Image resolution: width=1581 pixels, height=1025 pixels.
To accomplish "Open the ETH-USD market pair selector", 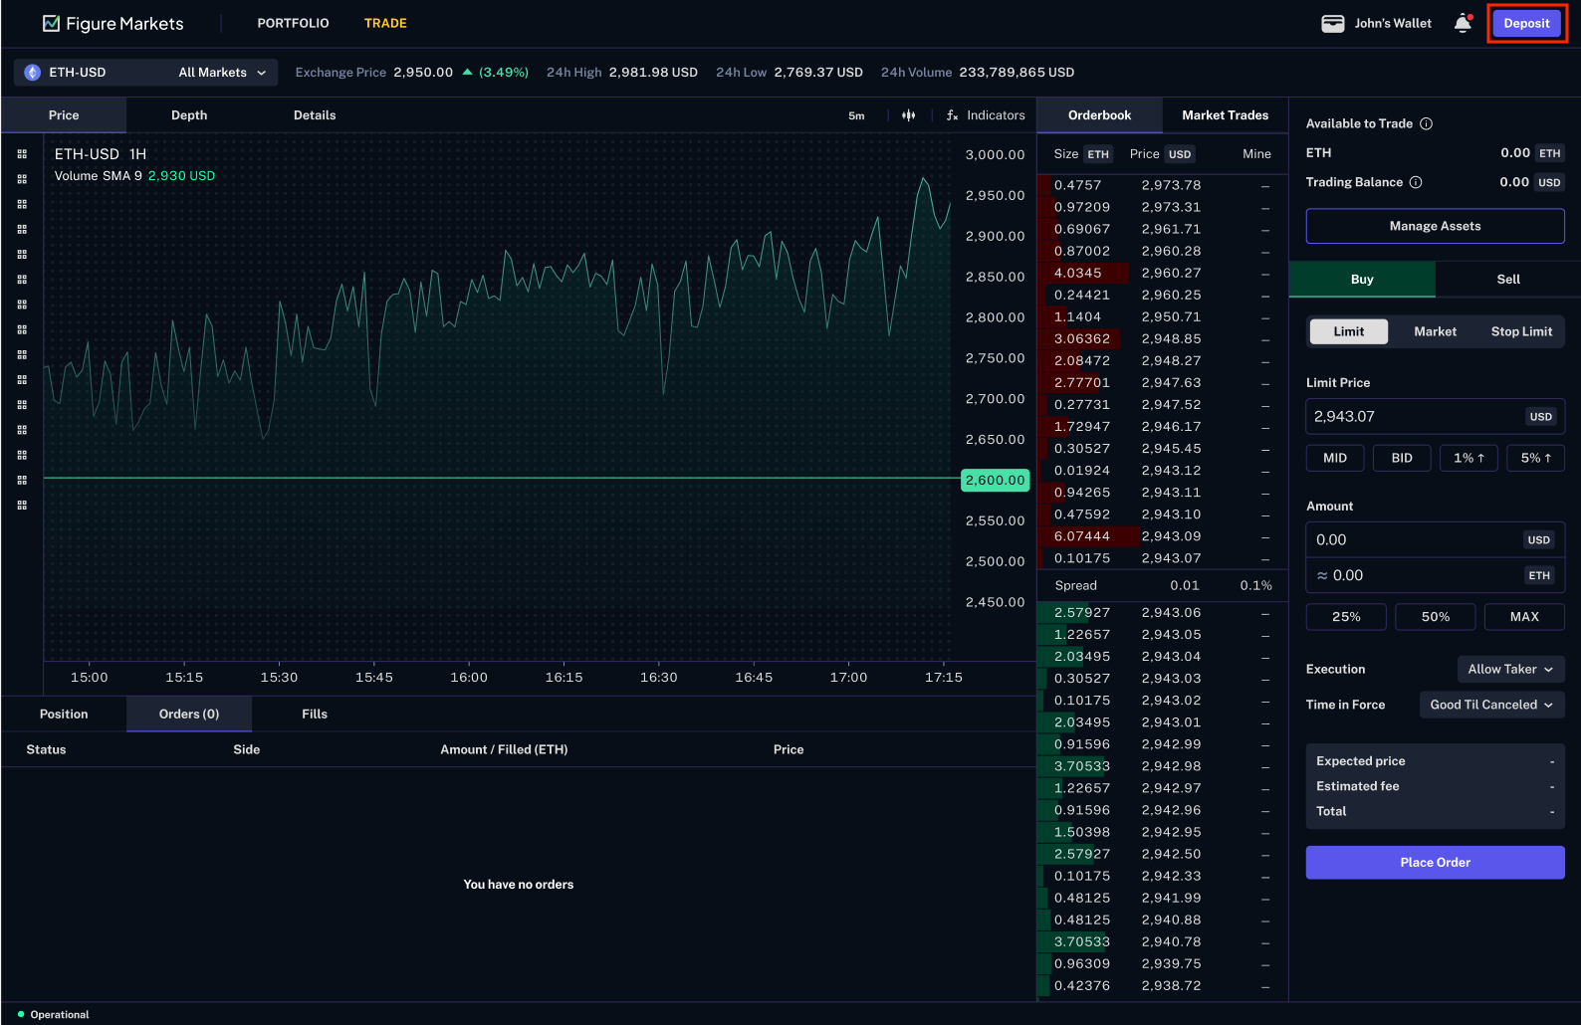I will [x=145, y=73].
